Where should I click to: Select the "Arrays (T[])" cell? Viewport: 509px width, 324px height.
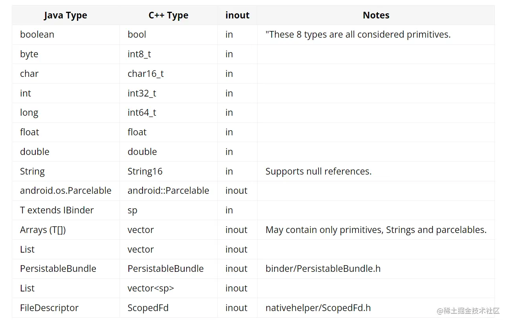43,230
